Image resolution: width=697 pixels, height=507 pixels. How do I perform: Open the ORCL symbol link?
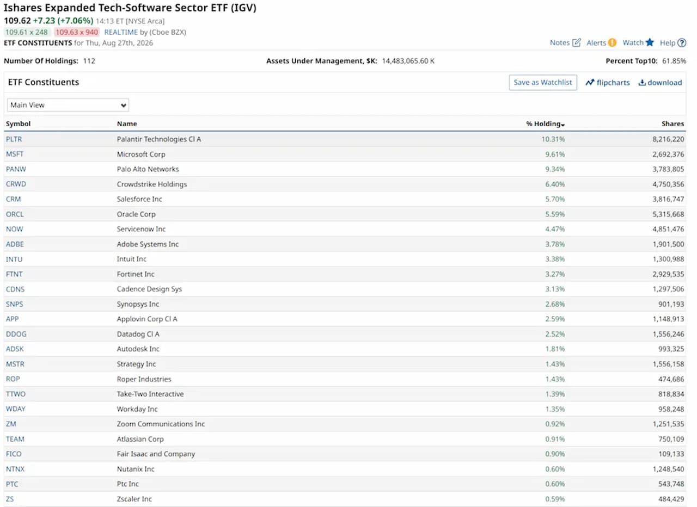[x=15, y=214]
